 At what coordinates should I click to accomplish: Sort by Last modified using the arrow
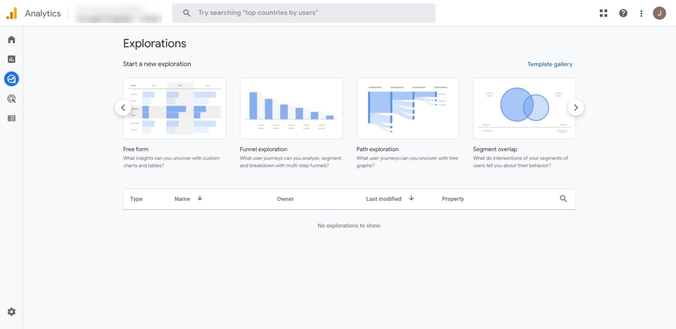click(x=411, y=198)
